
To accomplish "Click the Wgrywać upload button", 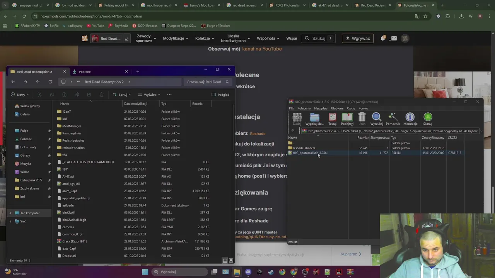I will (x=358, y=38).
